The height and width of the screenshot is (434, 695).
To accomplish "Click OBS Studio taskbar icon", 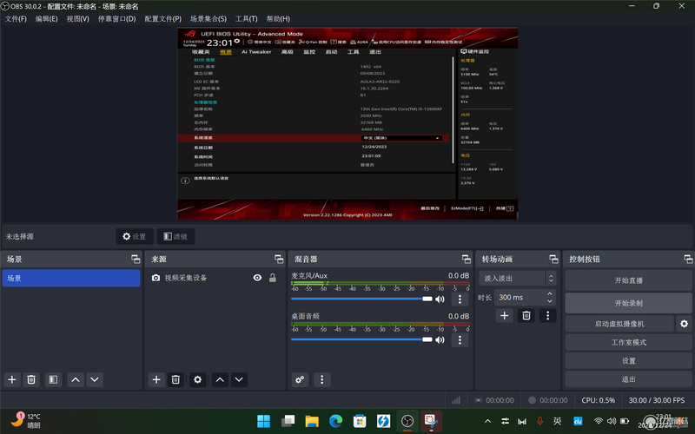I will [407, 421].
